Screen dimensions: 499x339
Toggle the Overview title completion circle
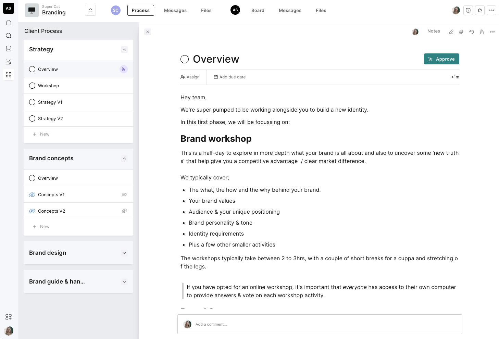[185, 59]
